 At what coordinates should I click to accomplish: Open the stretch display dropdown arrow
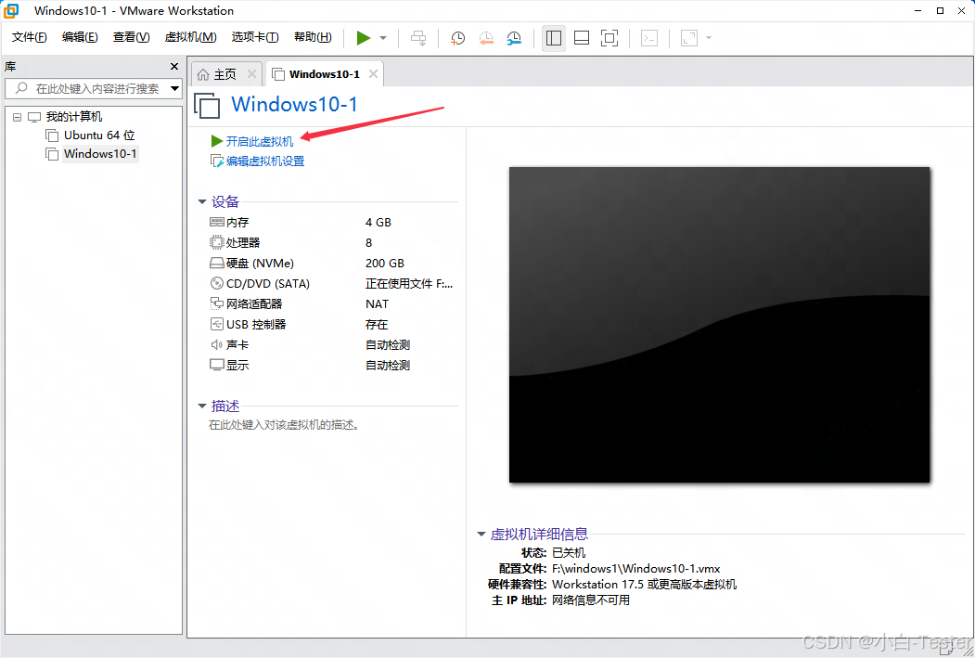pyautogui.click(x=708, y=38)
